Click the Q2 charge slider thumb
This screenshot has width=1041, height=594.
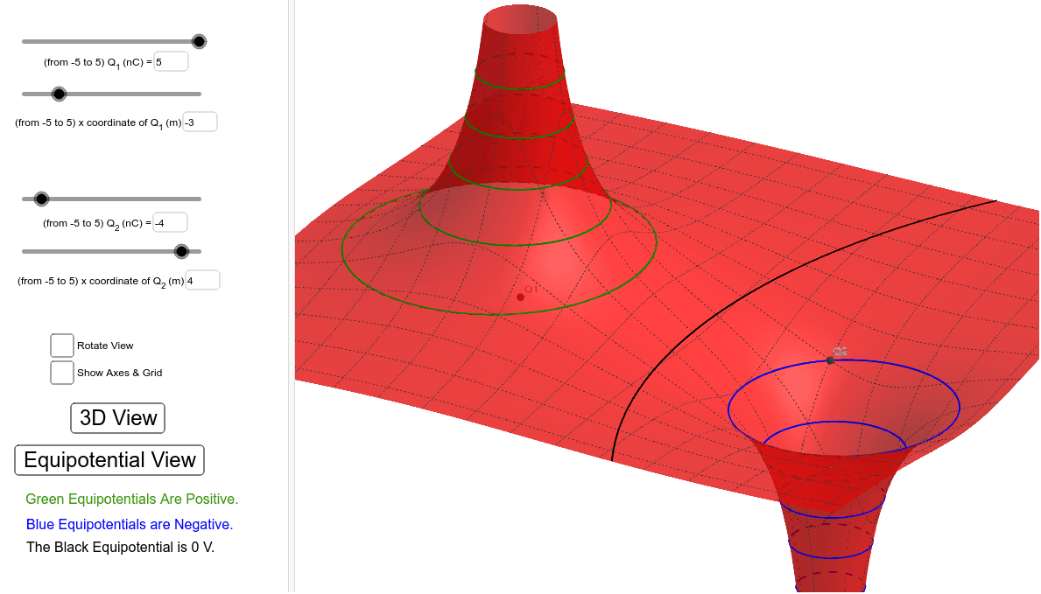coord(41,199)
